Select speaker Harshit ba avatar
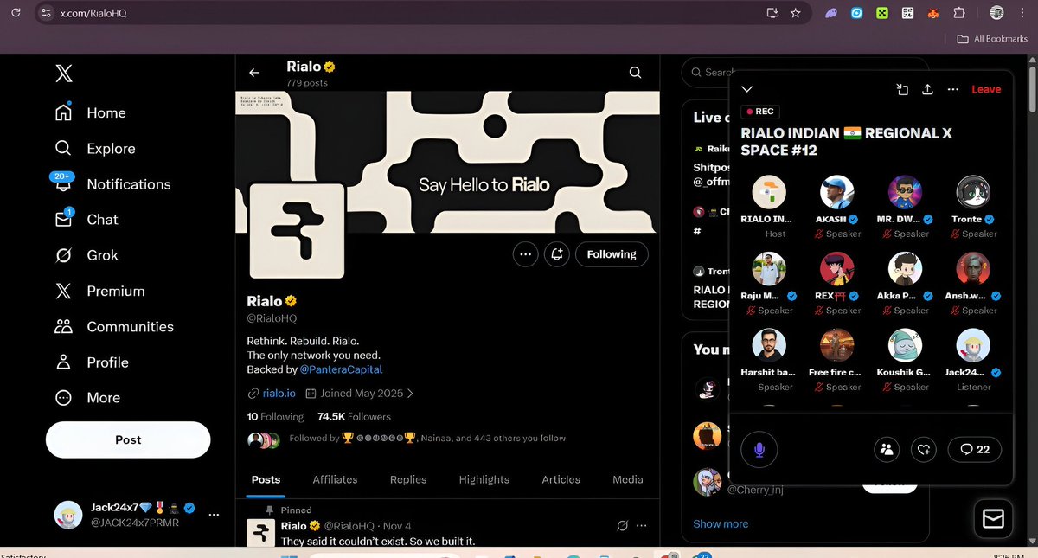This screenshot has width=1038, height=558. click(769, 345)
